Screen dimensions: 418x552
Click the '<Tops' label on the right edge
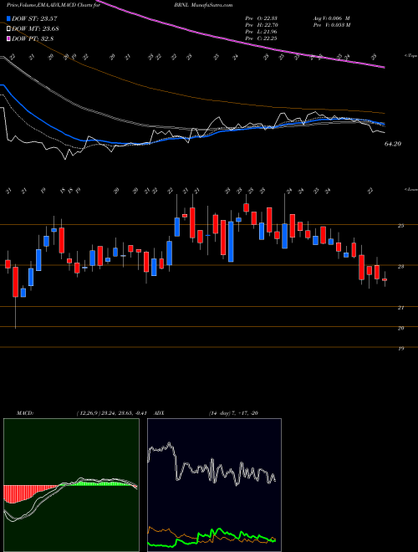(x=410, y=55)
